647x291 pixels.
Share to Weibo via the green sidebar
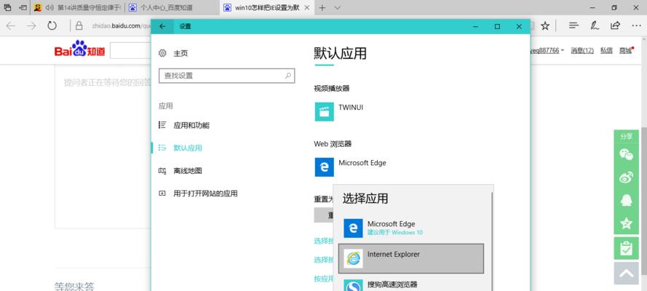click(x=627, y=178)
